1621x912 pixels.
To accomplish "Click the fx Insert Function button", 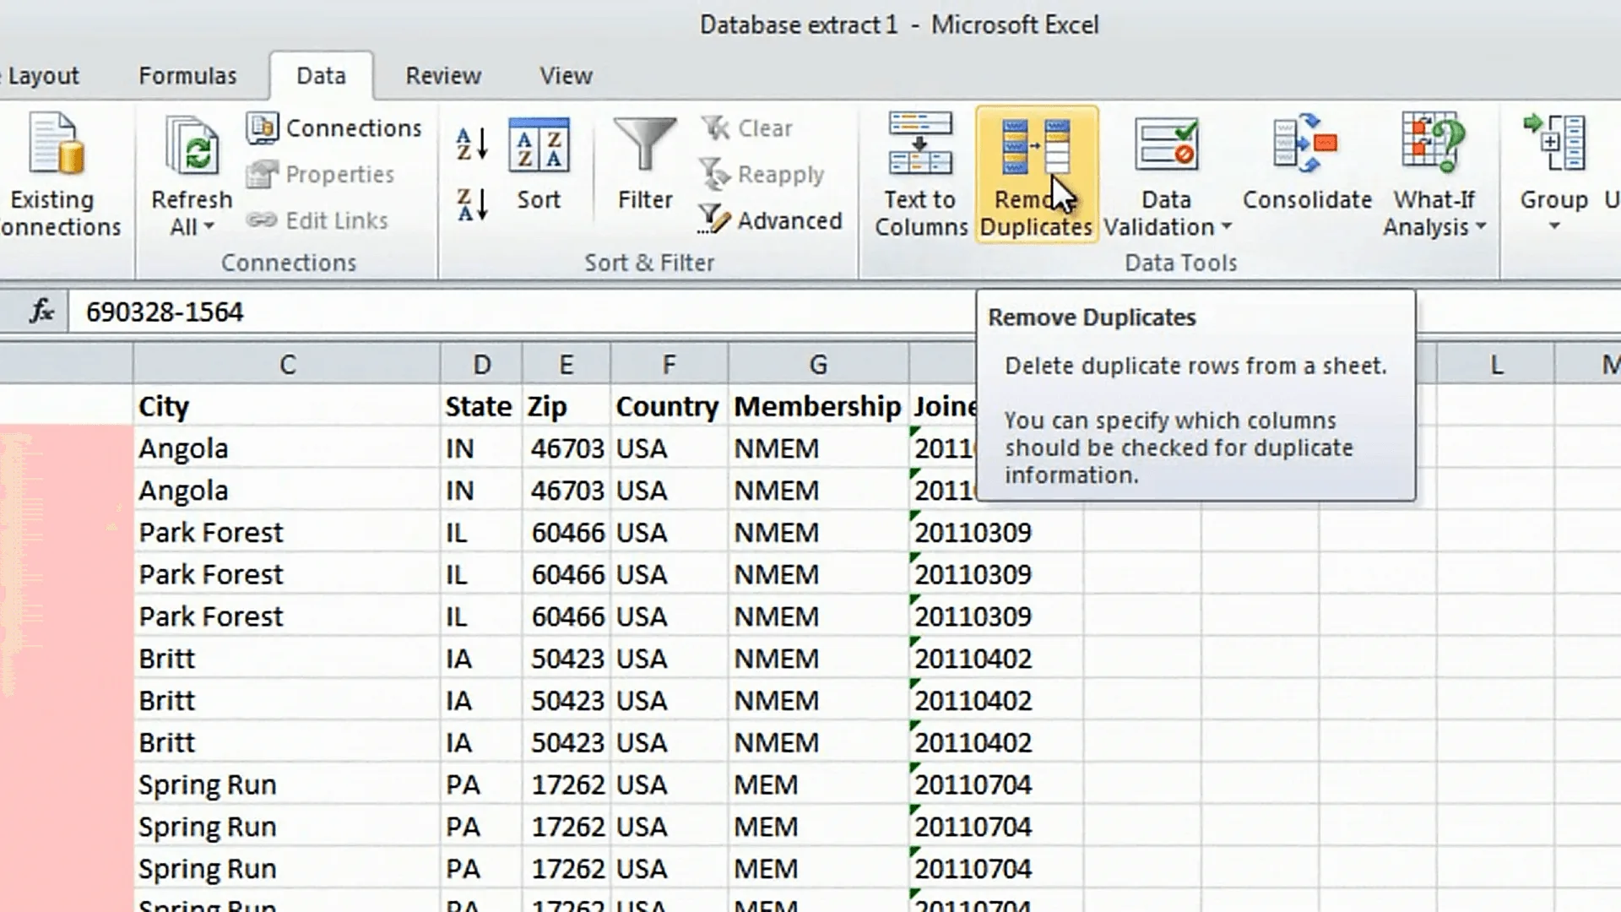I will (41, 312).
